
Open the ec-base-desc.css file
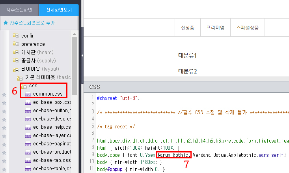click(52, 119)
